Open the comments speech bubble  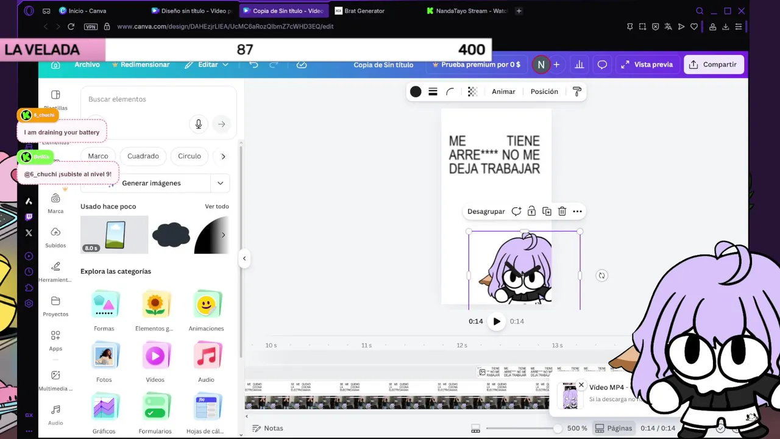point(602,65)
